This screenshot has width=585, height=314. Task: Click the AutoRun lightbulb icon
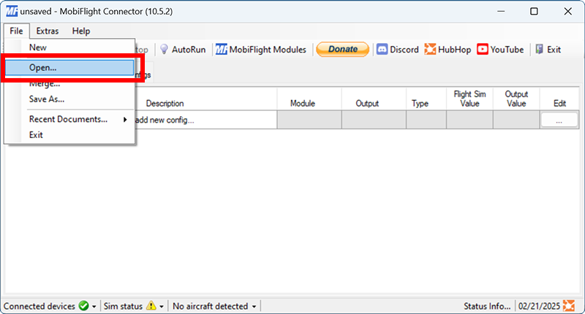164,49
